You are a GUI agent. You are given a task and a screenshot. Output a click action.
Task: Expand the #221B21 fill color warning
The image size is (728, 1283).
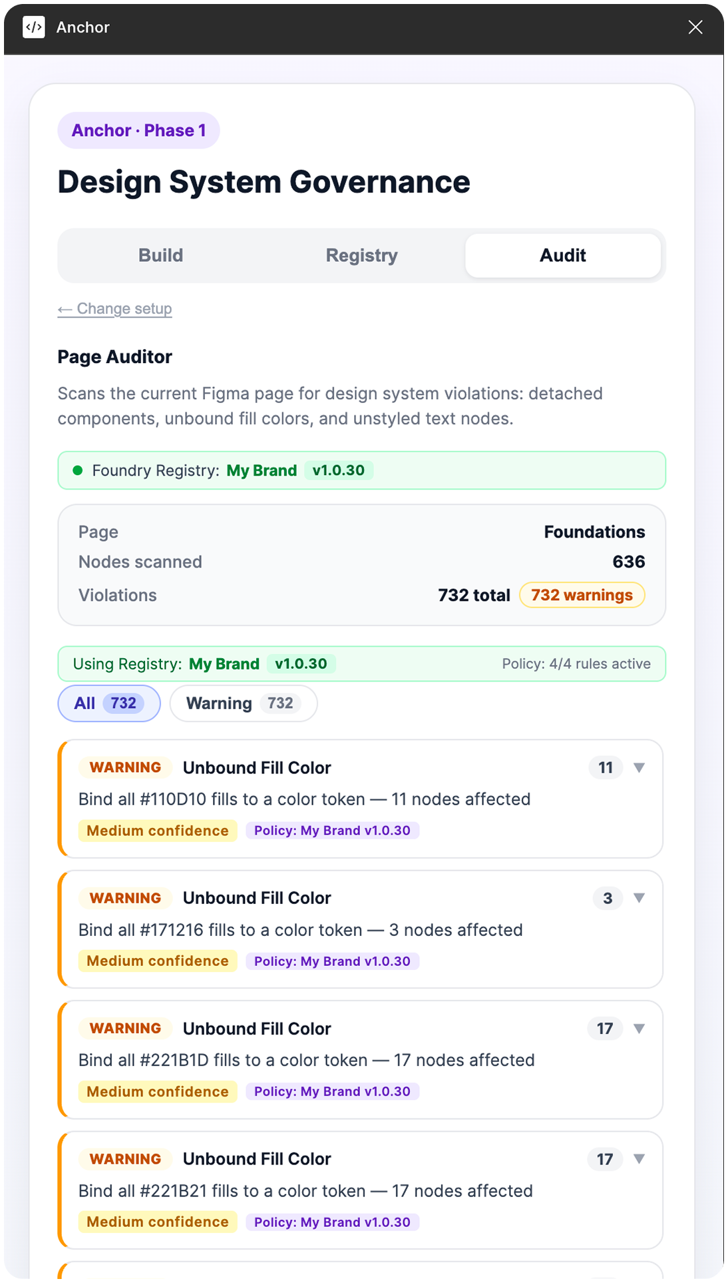[639, 1159]
